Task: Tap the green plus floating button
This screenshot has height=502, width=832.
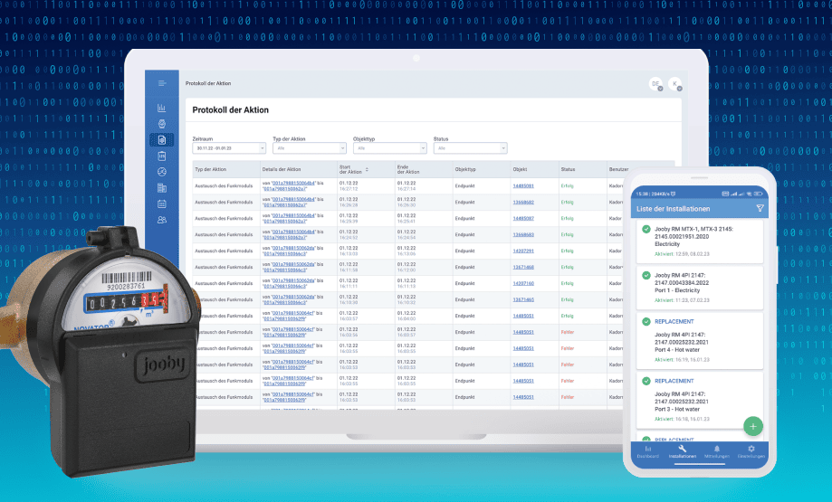Action: pos(753,425)
